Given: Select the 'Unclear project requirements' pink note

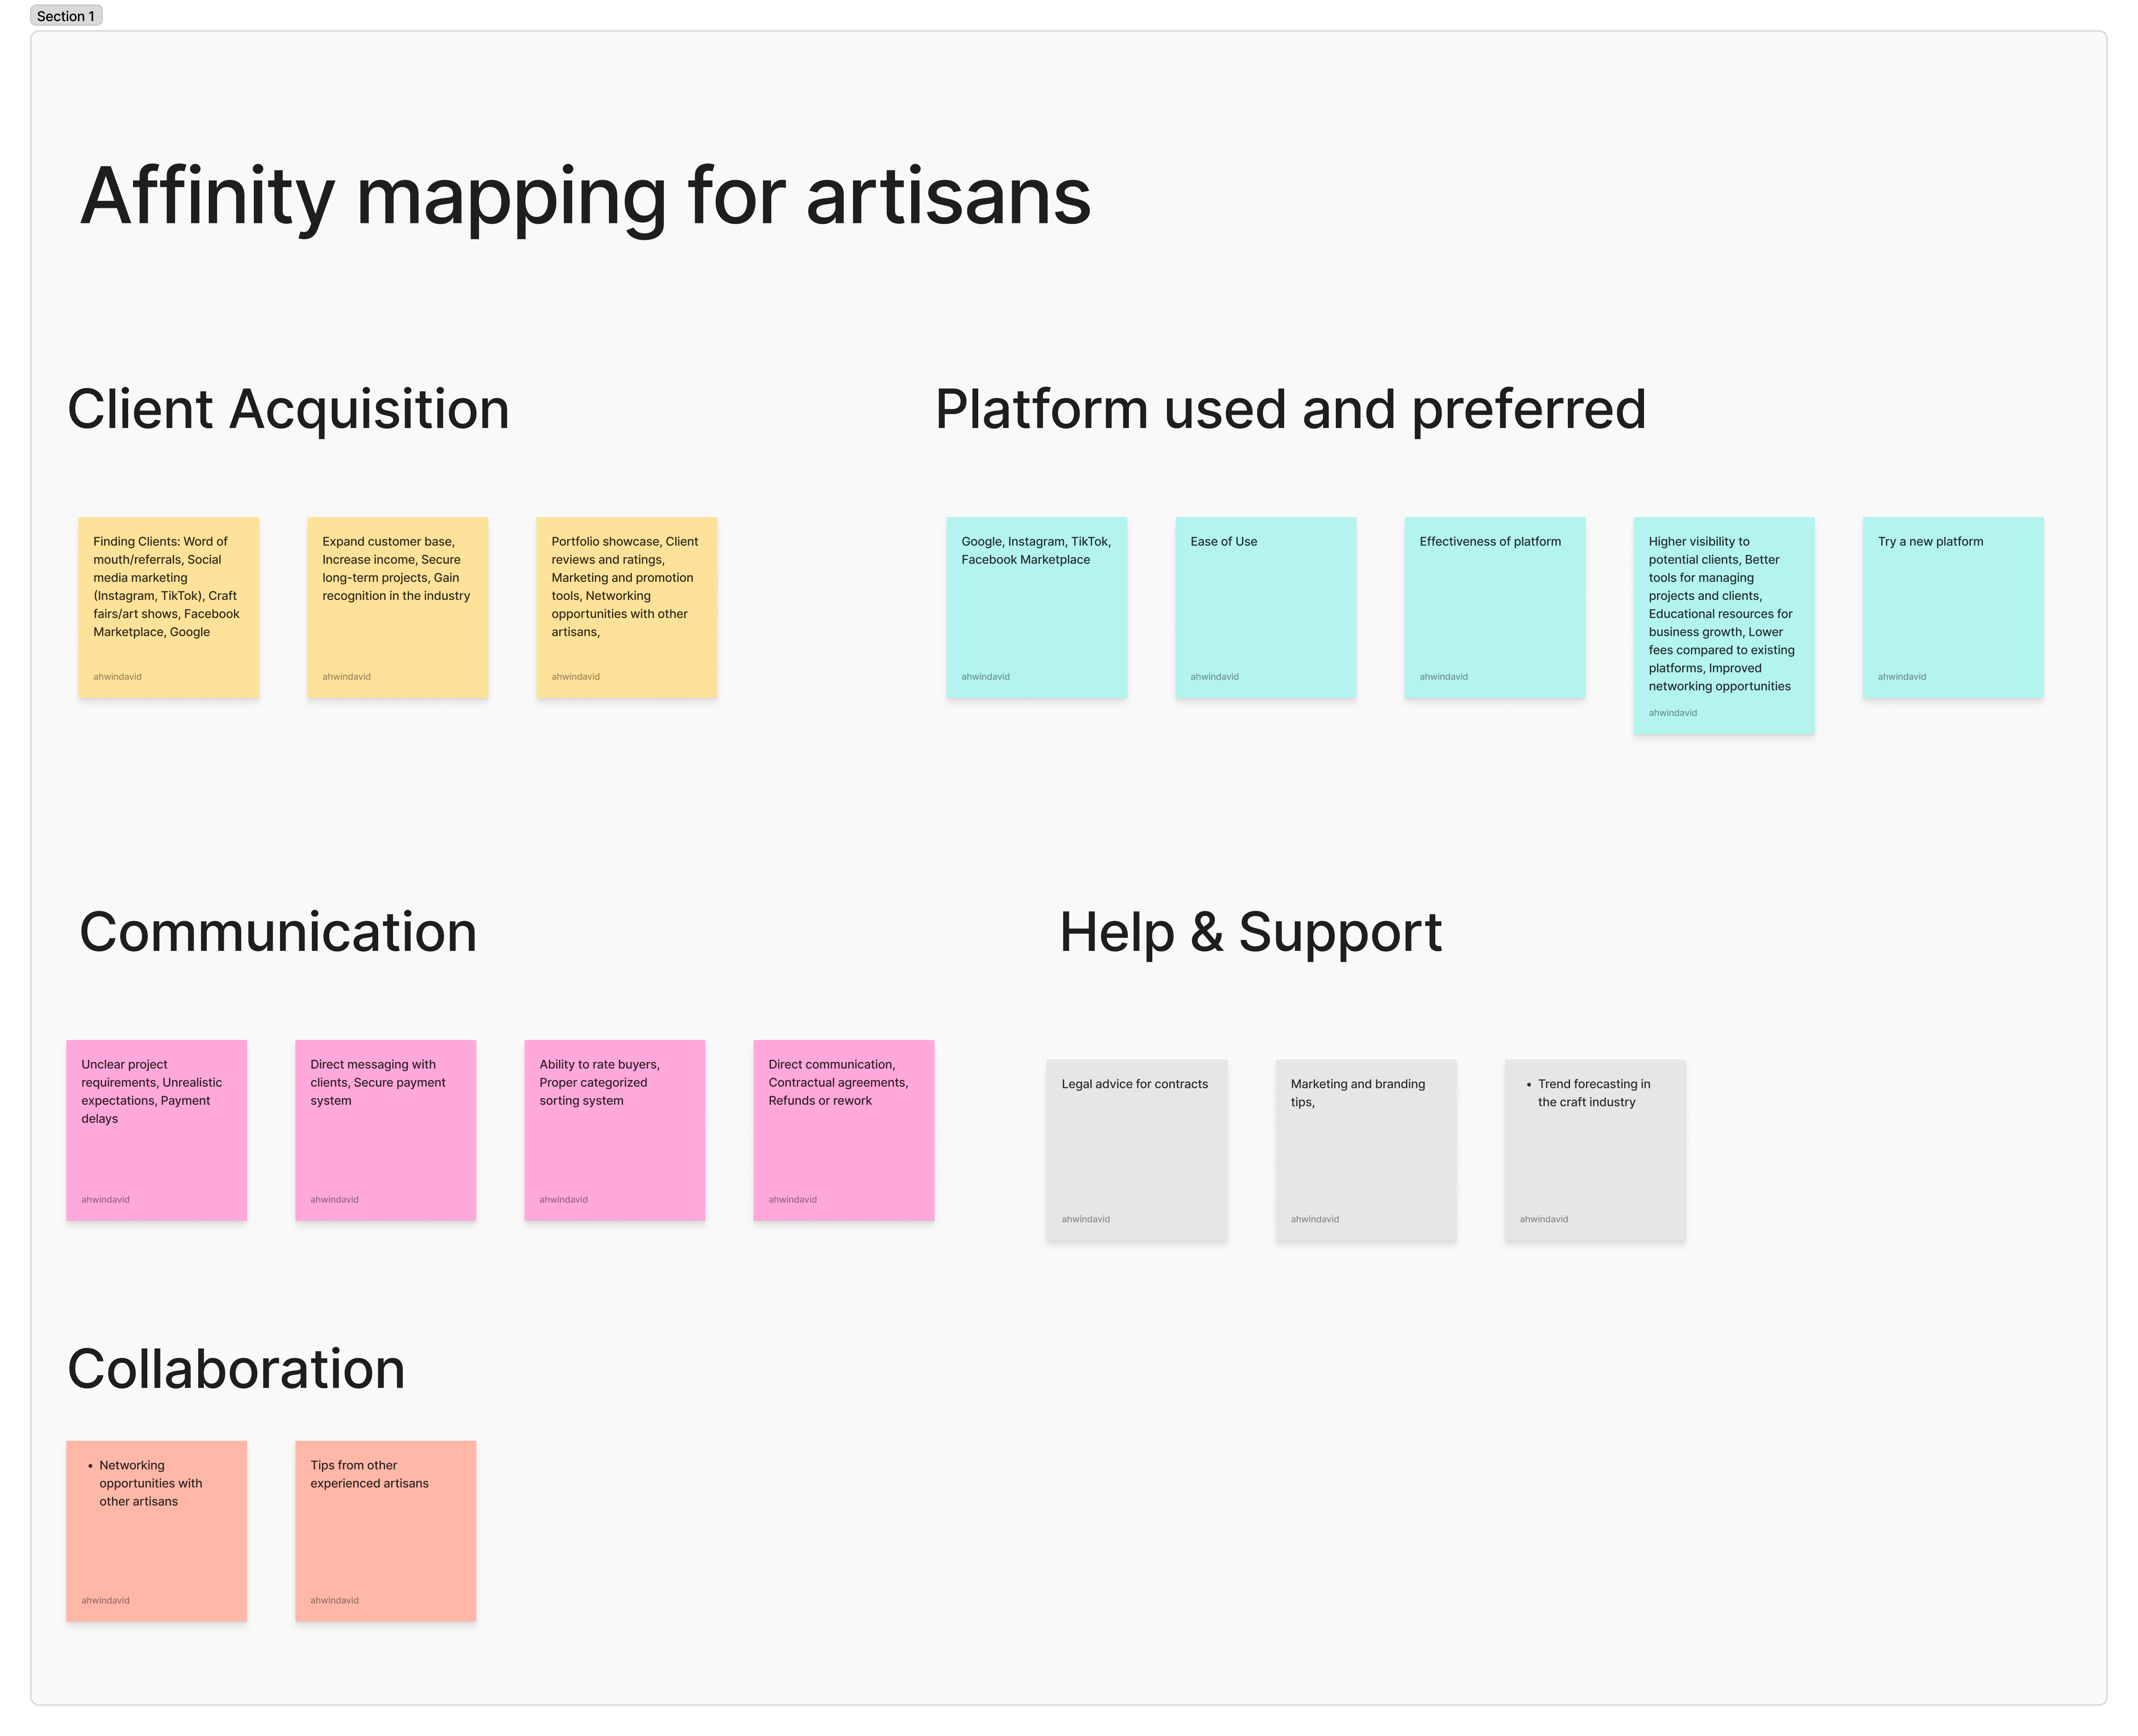Looking at the screenshot, I should (157, 1130).
